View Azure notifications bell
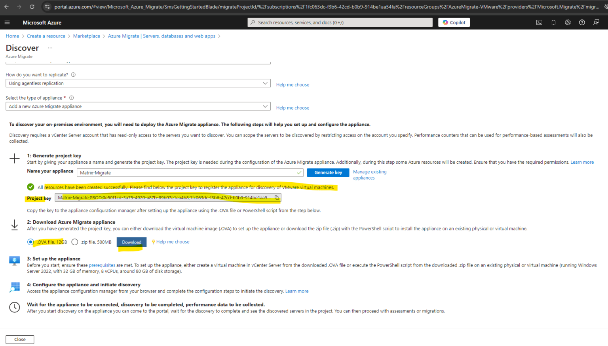Screen dimensions: 608x346 click(553, 23)
